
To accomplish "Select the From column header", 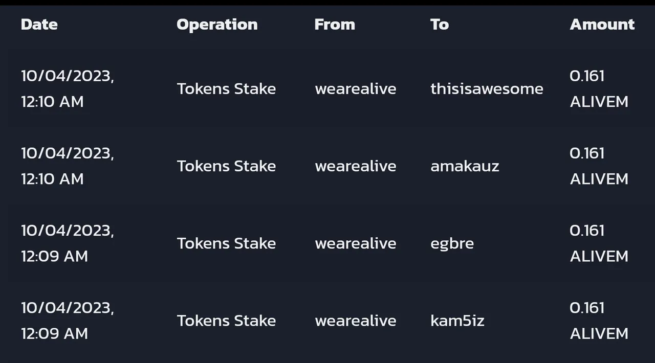I will [x=335, y=25].
